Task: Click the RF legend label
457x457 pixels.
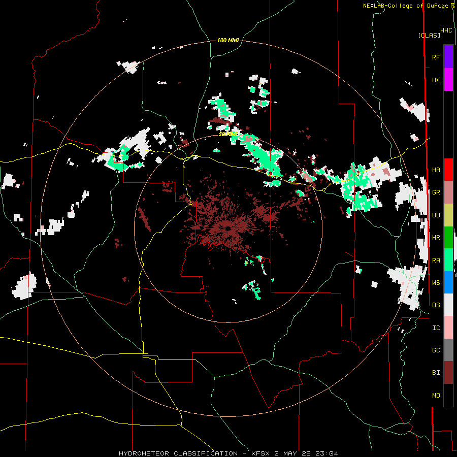Action: tap(436, 57)
